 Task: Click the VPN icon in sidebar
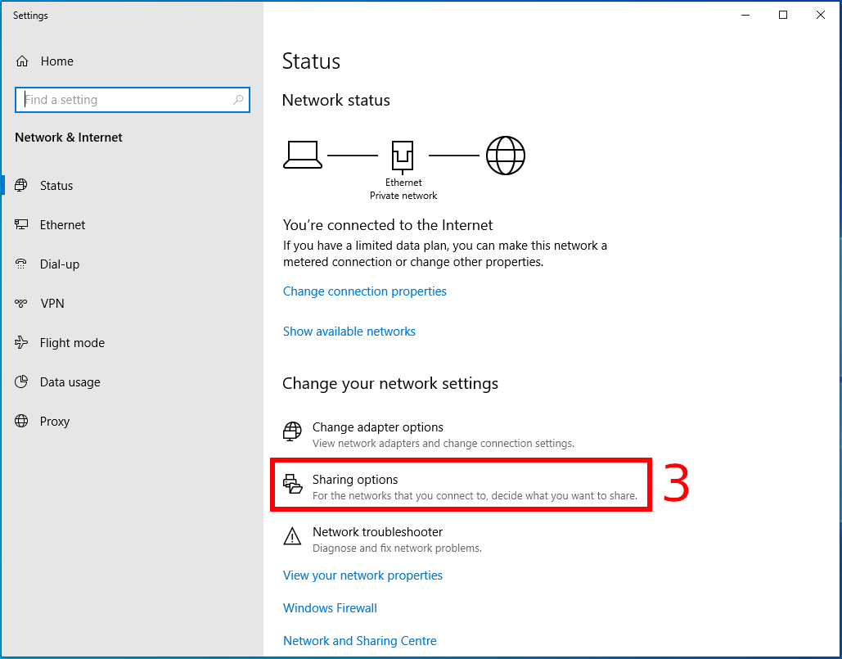click(22, 304)
